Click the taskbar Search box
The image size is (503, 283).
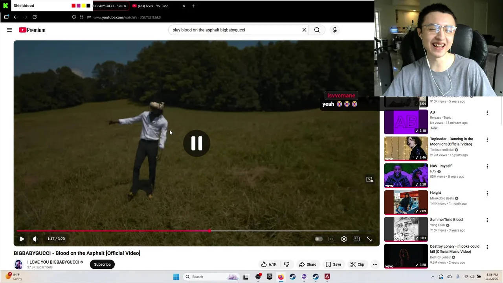(211, 277)
